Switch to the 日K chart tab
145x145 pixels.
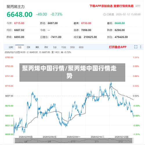coord(28,47)
